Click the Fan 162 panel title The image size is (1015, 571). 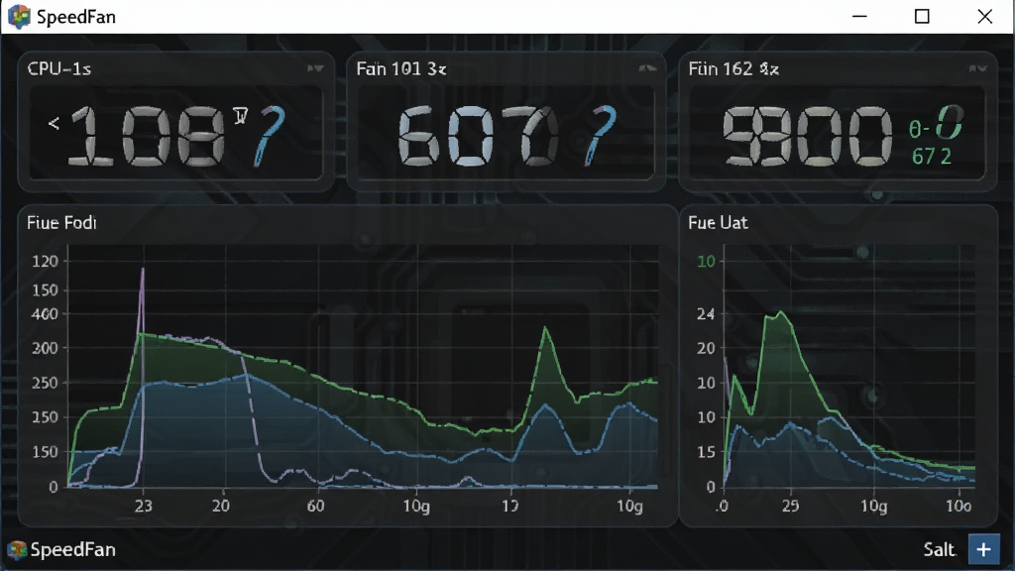click(733, 68)
